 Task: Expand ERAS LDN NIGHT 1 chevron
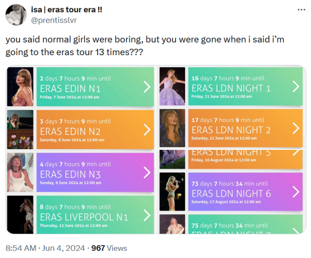tap(296, 87)
